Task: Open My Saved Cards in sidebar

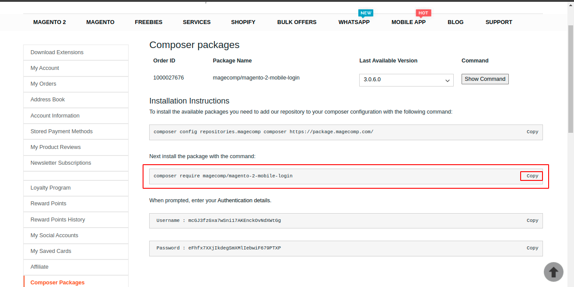Action: click(x=51, y=251)
